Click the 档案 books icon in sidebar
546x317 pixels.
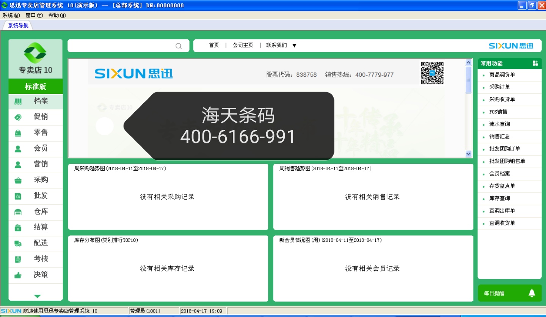[18, 101]
